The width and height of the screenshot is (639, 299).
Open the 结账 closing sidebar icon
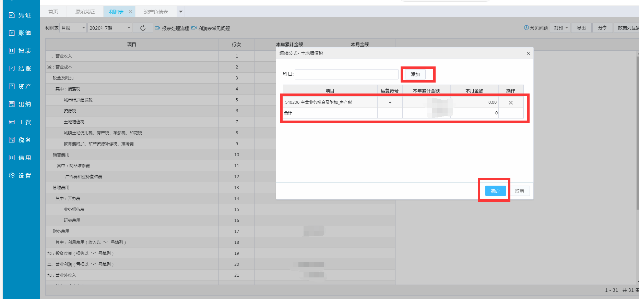click(12, 68)
